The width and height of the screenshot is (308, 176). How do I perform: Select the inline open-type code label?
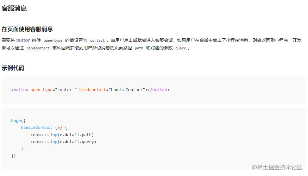[x=53, y=41]
